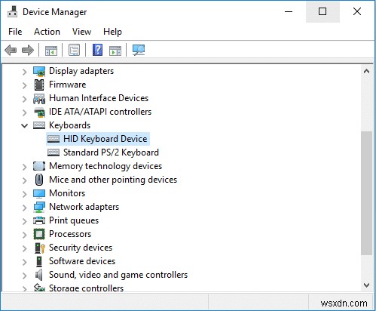
Task: Select the Storage controllers label
Action: point(86,288)
